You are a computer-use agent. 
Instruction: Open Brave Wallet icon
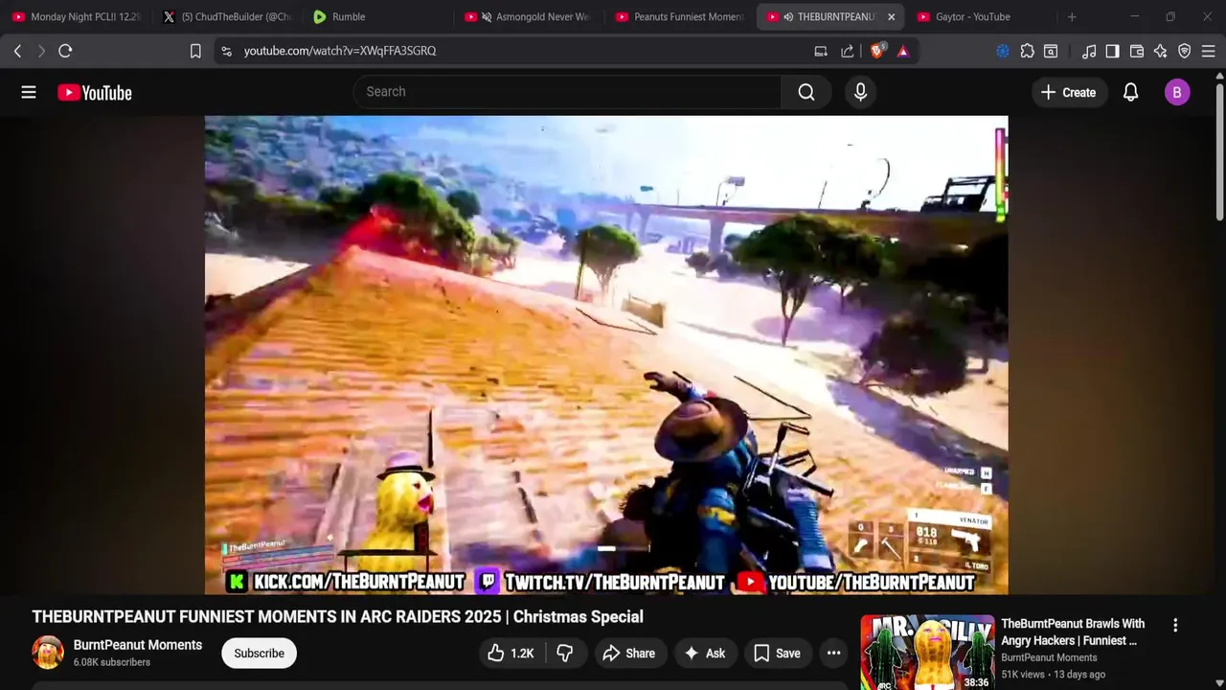[x=1137, y=51]
